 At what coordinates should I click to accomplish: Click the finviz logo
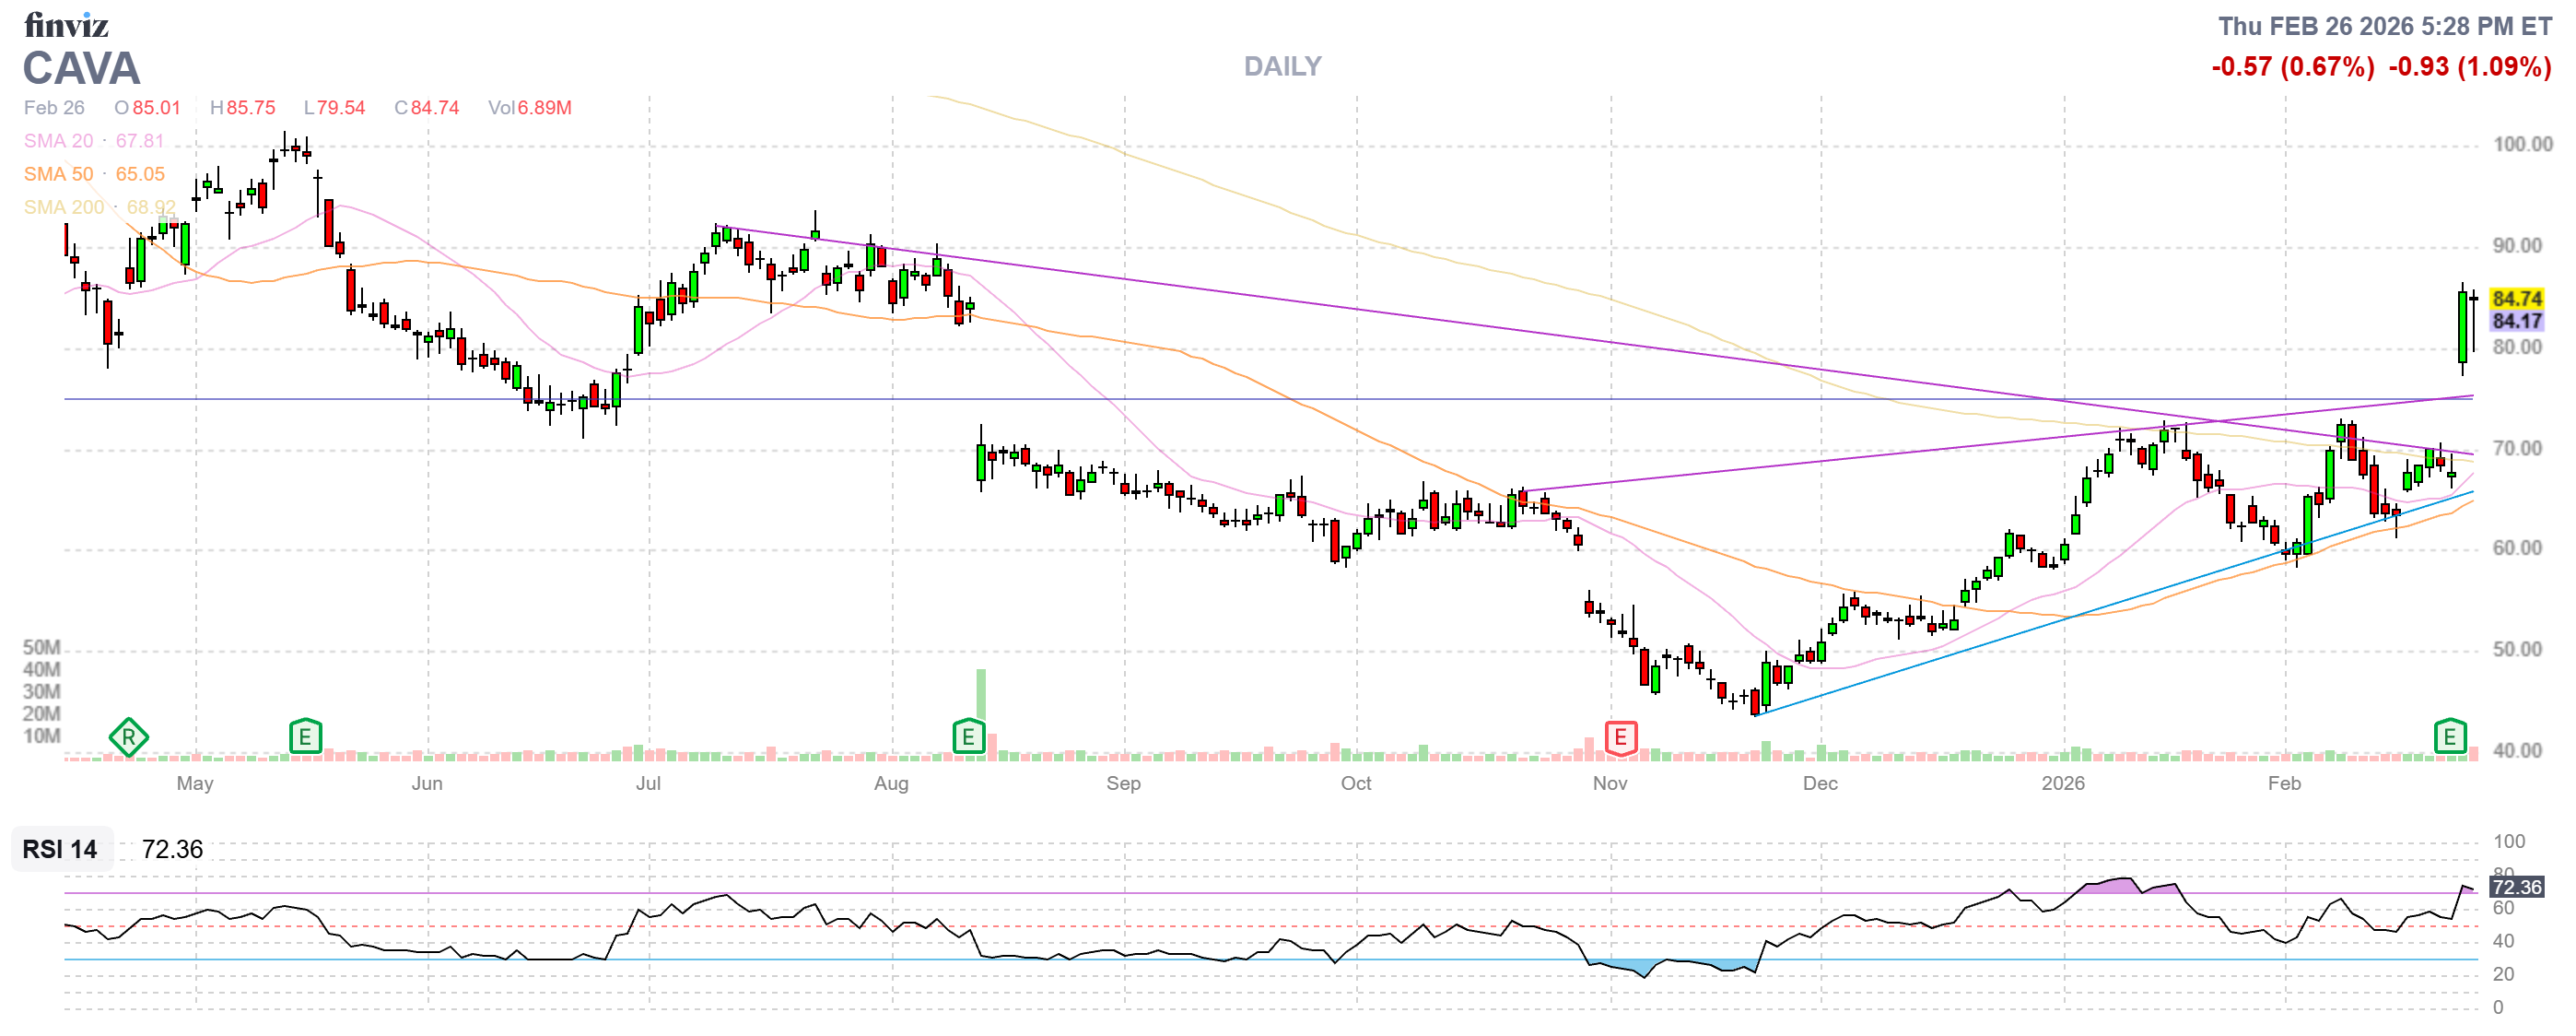66,24
